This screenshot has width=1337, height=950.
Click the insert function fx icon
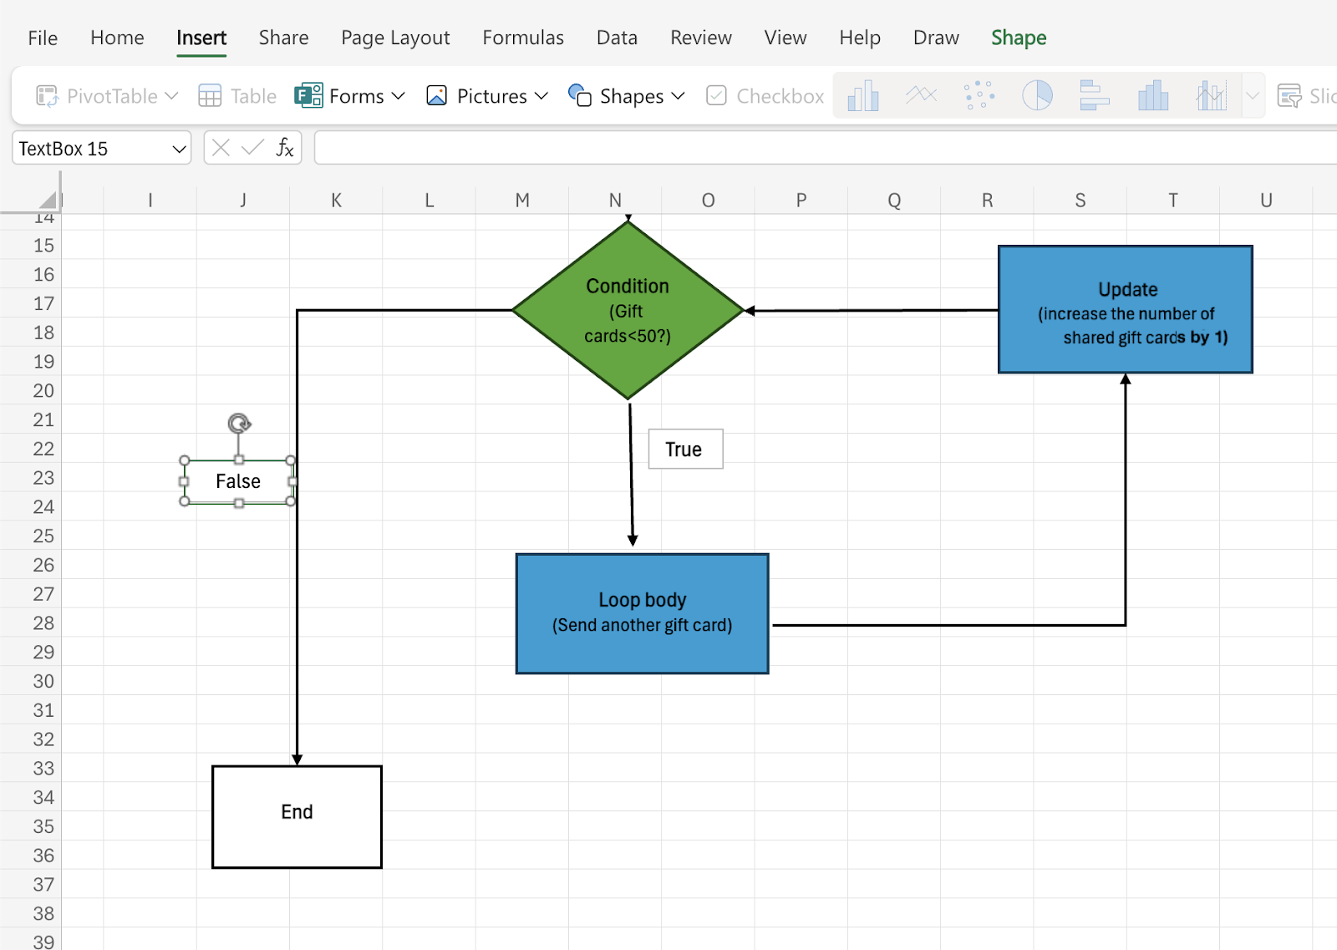(285, 148)
